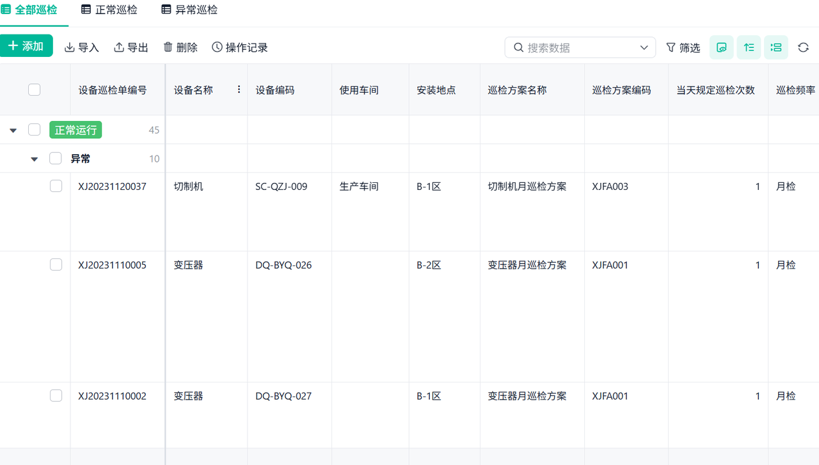The image size is (819, 465).
Task: Select row XJ20231110002 checkbox
Action: click(x=56, y=396)
